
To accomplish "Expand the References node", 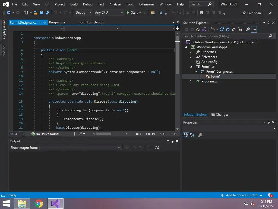I will click(x=191, y=57).
